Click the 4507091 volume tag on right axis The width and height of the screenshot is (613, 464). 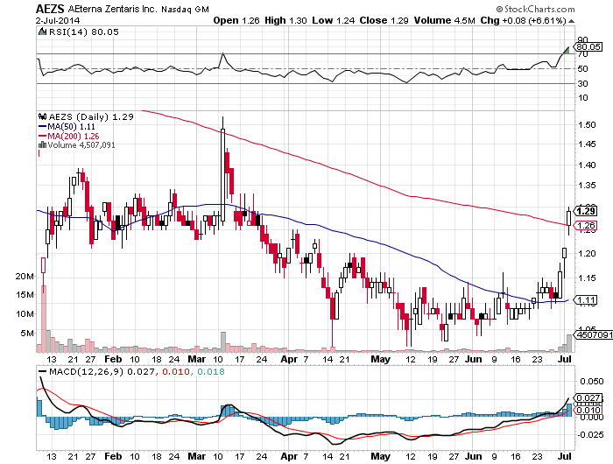pos(590,334)
